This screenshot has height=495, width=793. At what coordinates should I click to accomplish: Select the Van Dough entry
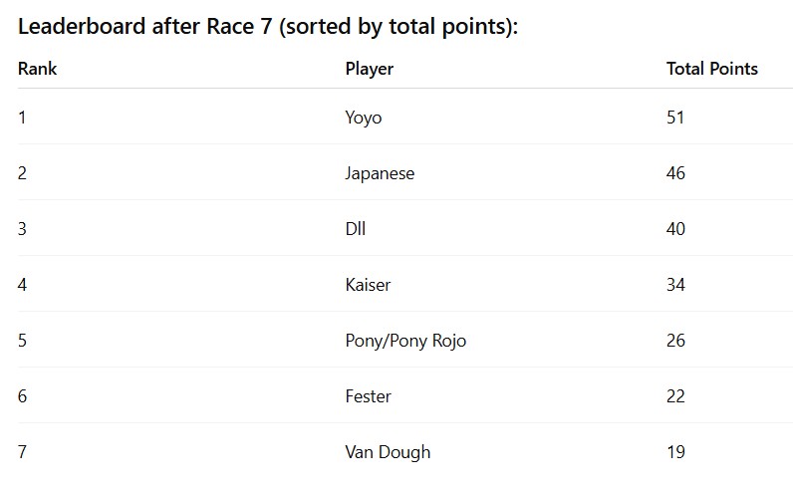pos(388,452)
